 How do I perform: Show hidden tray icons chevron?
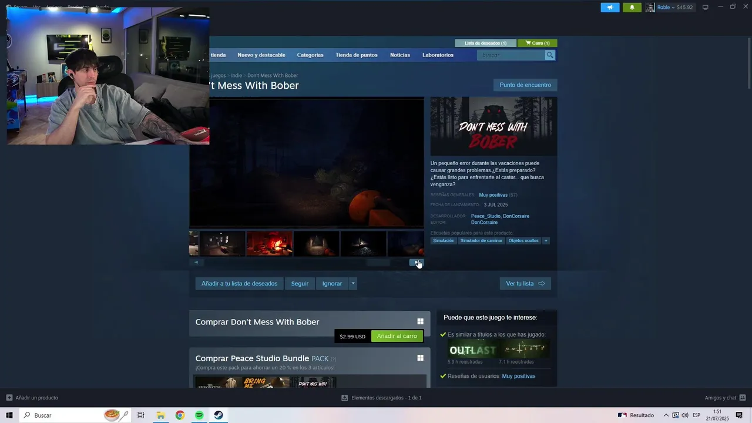coord(666,415)
